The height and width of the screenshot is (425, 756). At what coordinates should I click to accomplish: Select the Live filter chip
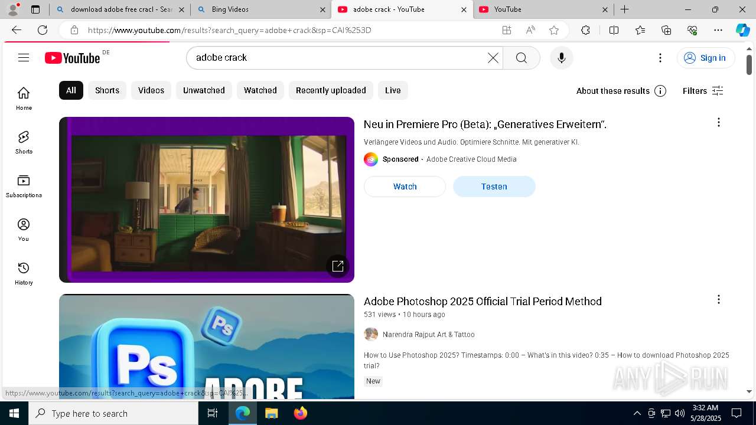[393, 90]
